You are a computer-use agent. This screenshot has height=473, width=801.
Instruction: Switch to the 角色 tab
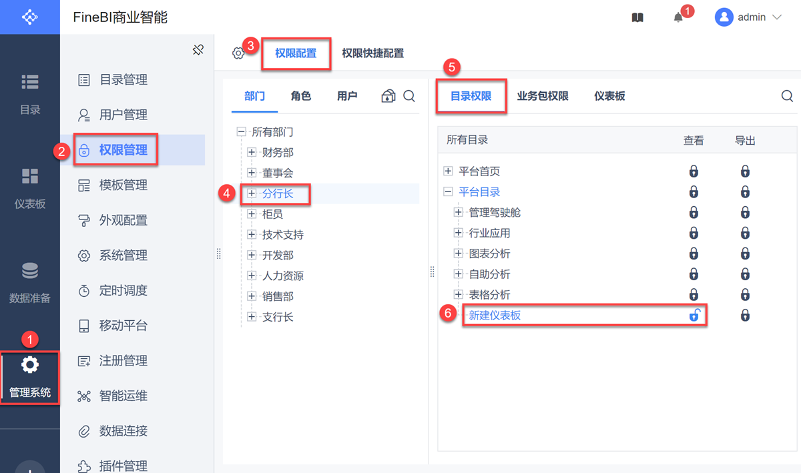[x=301, y=96]
